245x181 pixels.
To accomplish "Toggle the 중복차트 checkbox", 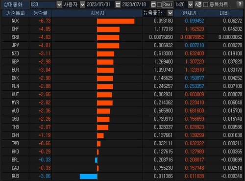I will point(206,5).
